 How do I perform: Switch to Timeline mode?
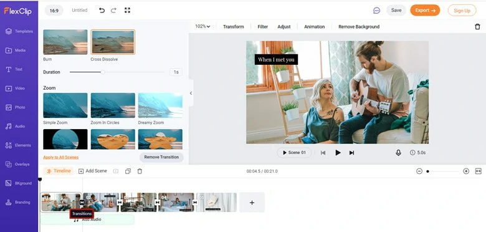coord(59,171)
